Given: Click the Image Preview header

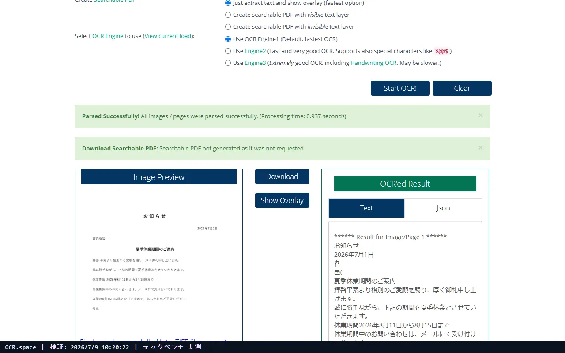Looking at the screenshot, I should coord(159,177).
